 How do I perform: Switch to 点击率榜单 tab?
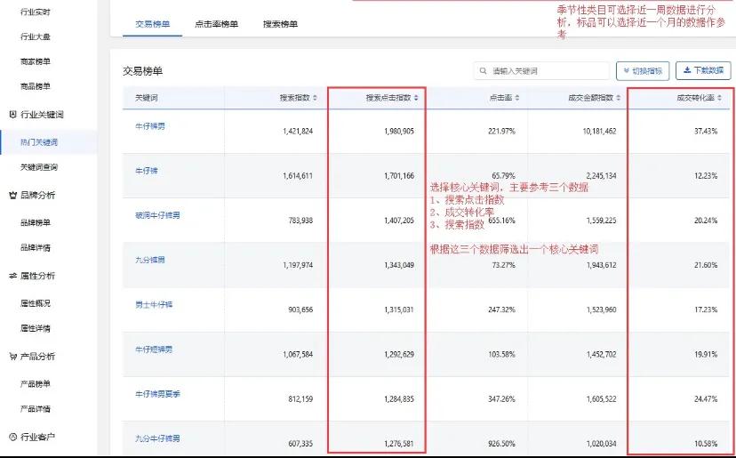point(216,24)
